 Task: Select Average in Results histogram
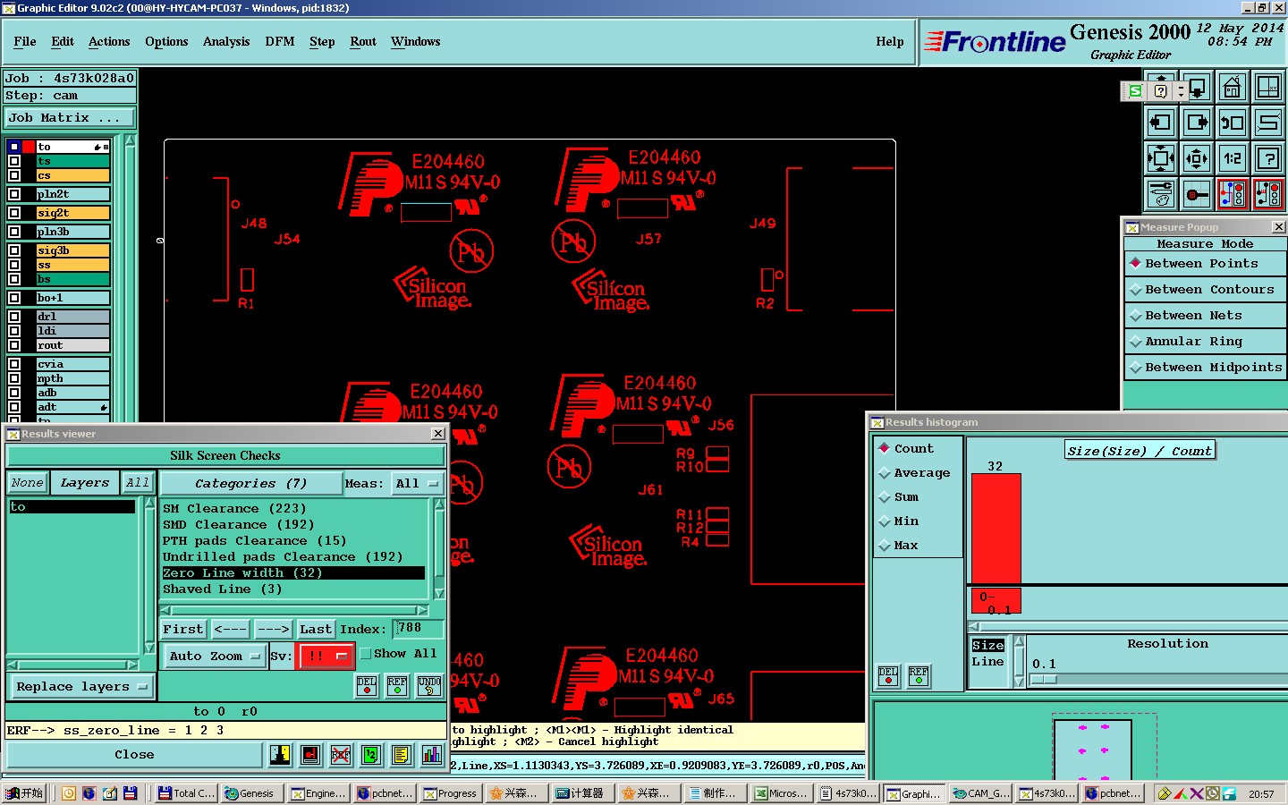(916, 473)
